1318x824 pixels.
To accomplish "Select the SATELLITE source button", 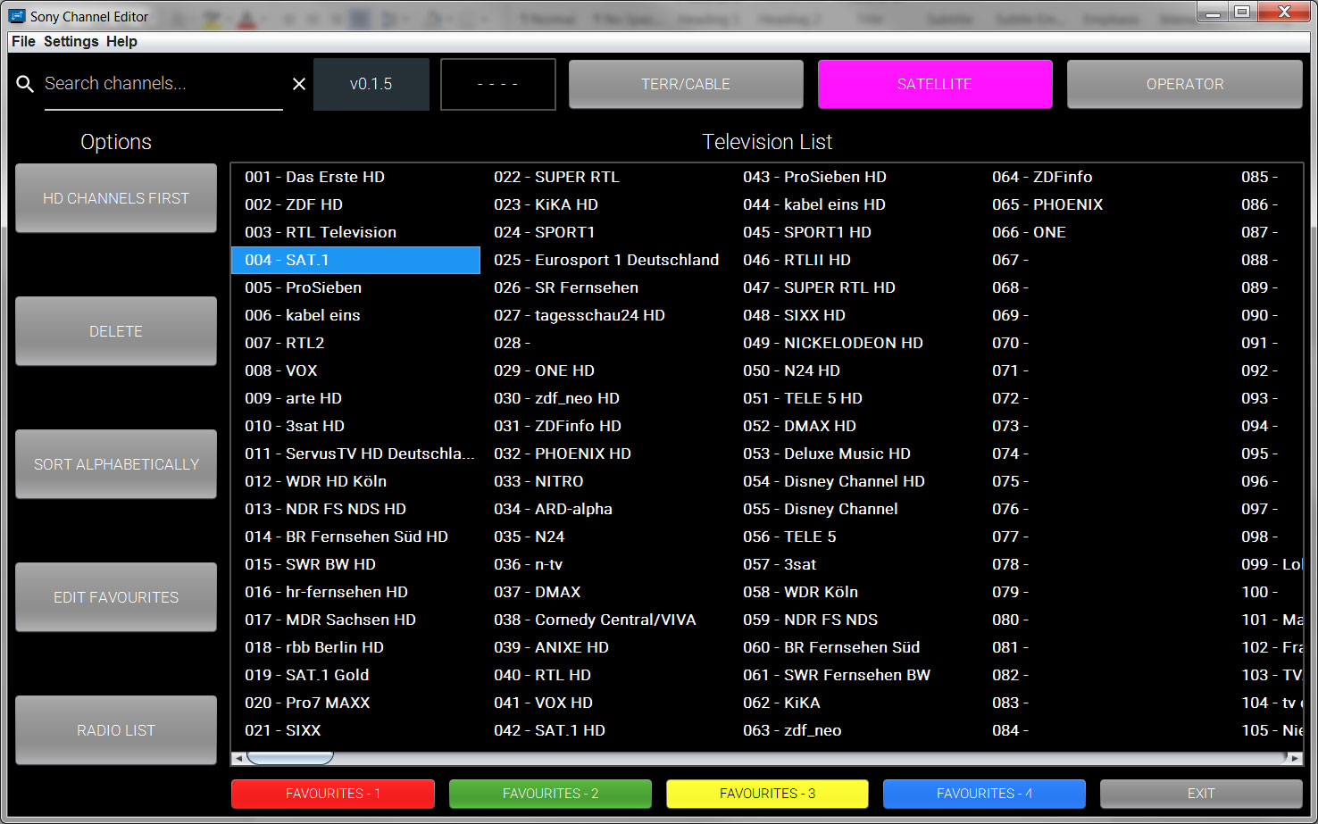I will pos(934,84).
